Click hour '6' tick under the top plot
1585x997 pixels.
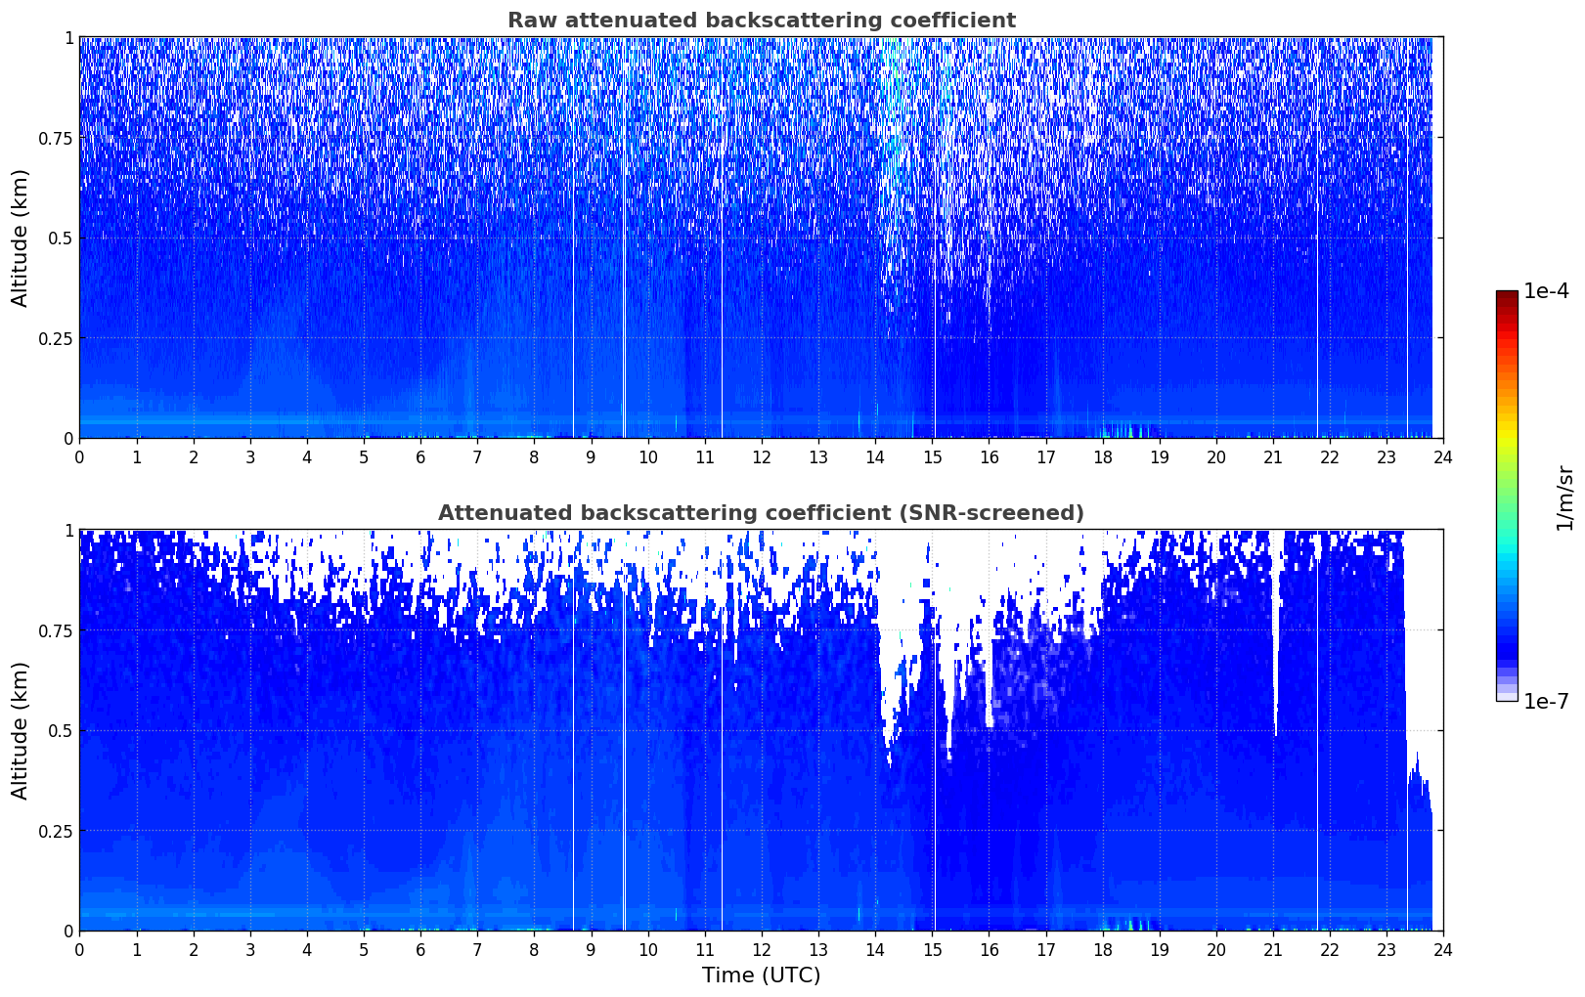click(420, 456)
